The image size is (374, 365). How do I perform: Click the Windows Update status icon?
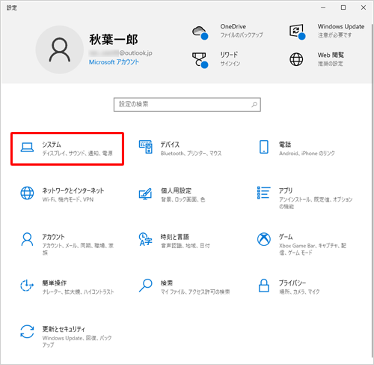pyautogui.click(x=297, y=31)
